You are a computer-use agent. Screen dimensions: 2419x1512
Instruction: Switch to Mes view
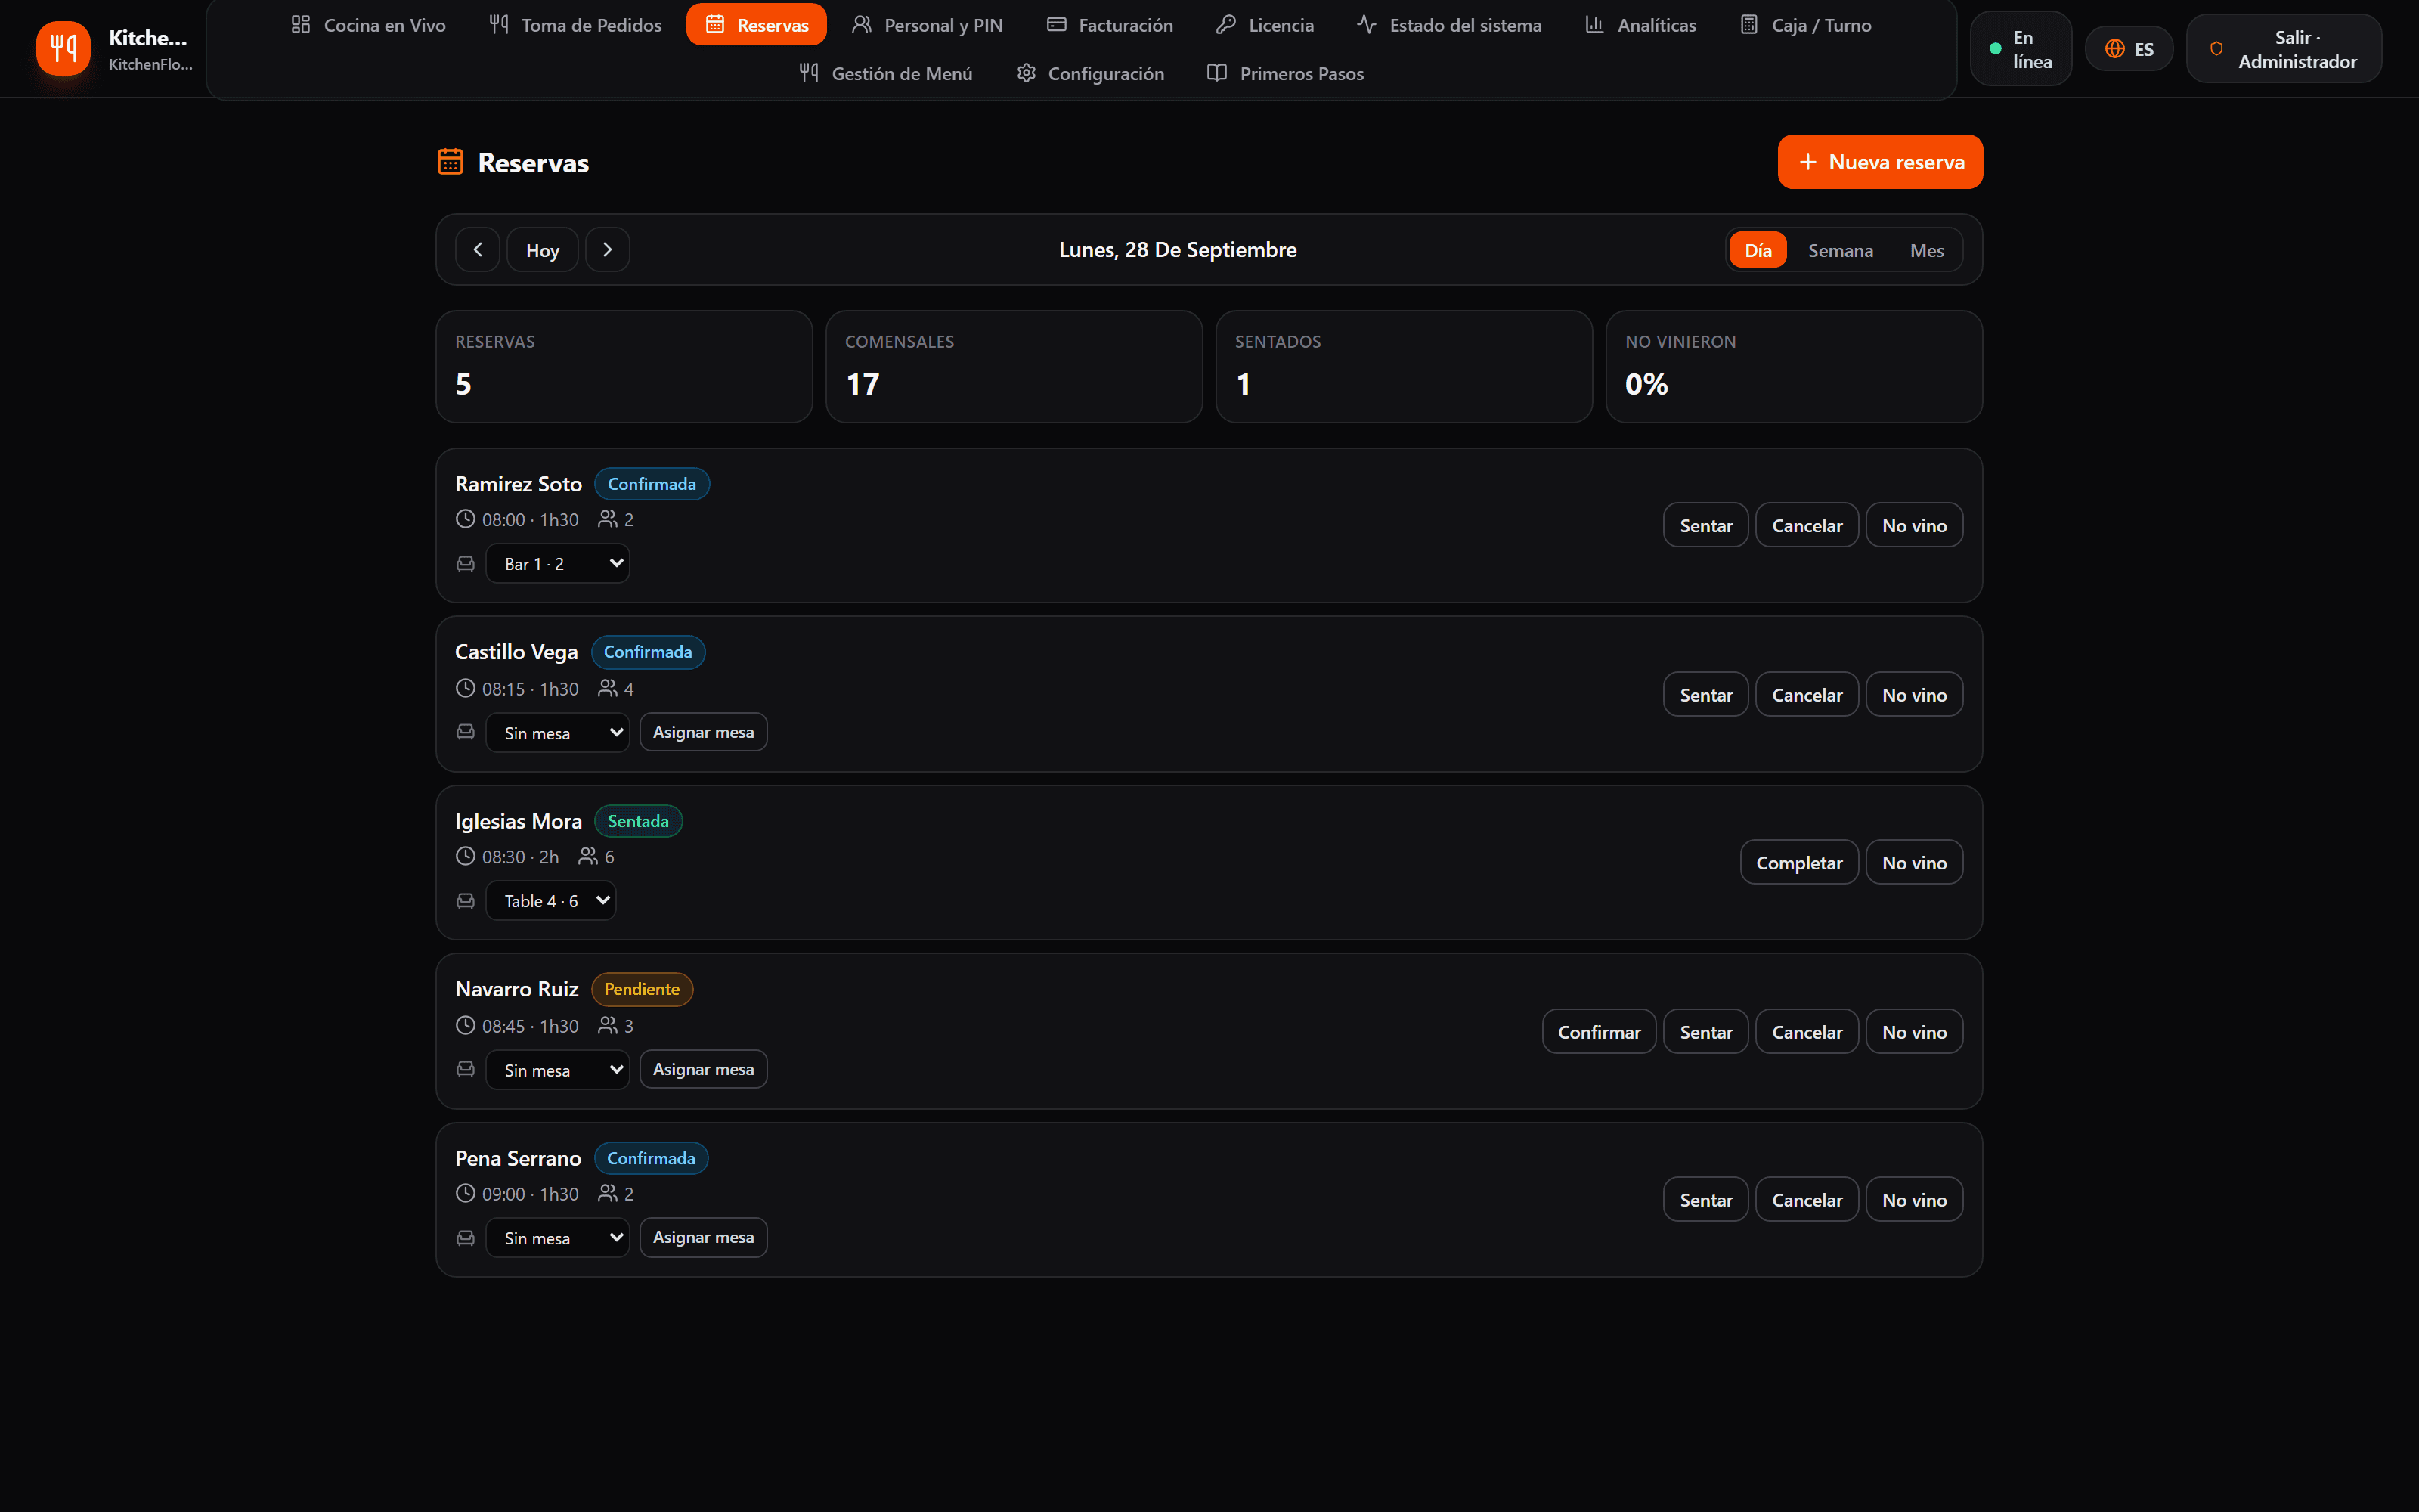(1926, 250)
